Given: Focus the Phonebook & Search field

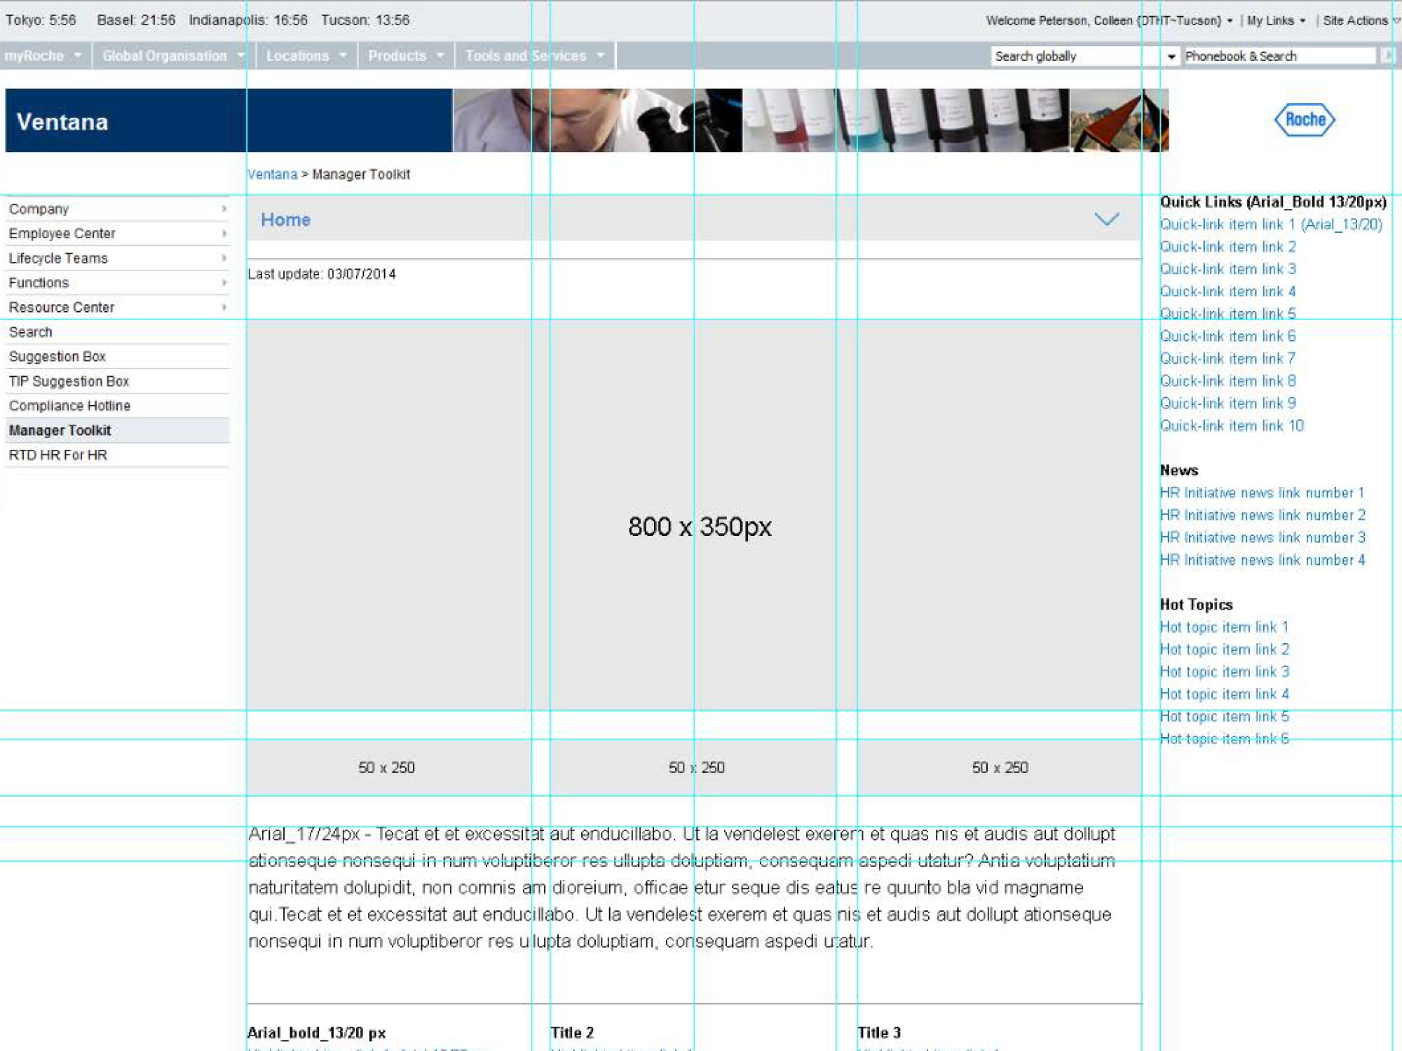Looking at the screenshot, I should click(x=1279, y=56).
